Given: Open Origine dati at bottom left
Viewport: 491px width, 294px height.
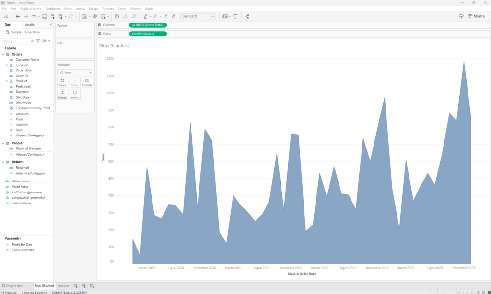Looking at the screenshot, I should point(14,285).
